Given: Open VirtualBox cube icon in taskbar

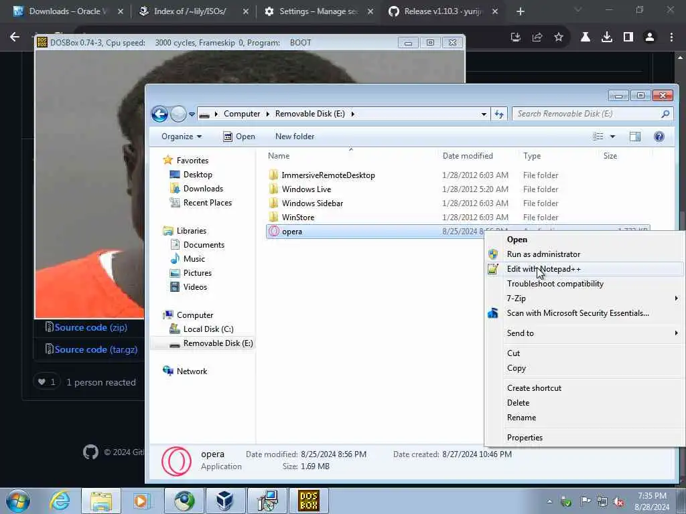Looking at the screenshot, I should coord(225,501).
